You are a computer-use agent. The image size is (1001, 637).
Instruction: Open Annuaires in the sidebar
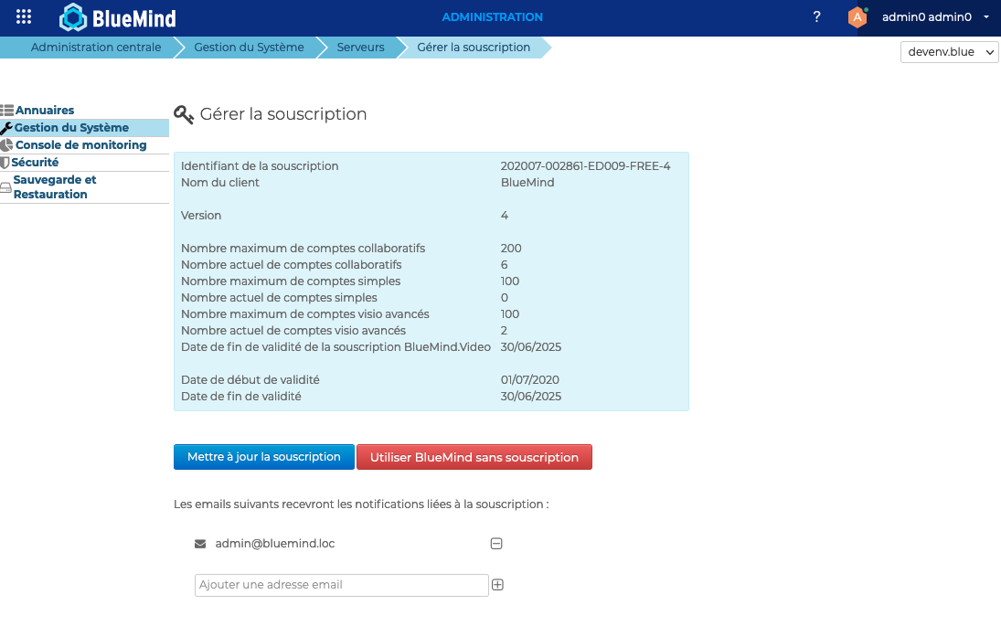(x=45, y=110)
